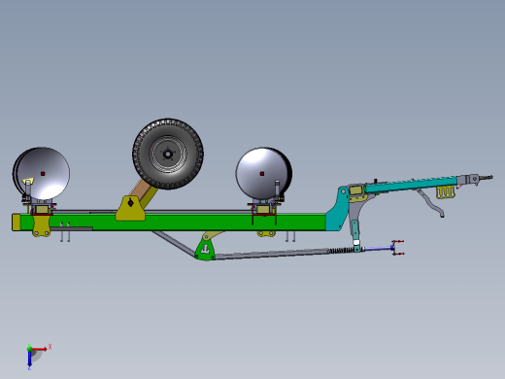Click the green triangular bracket under the frame

pyautogui.click(x=205, y=250)
